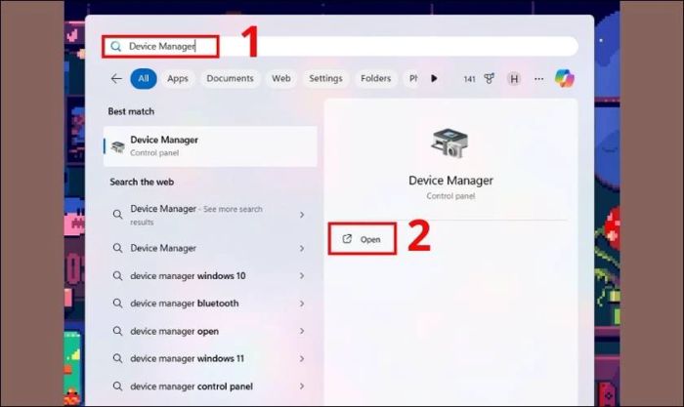This screenshot has height=407, width=684.
Task: Select device manager control panel suggestion
Action: tap(210, 387)
